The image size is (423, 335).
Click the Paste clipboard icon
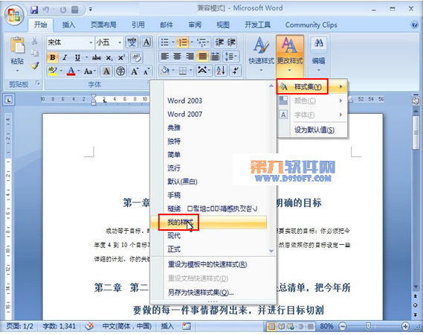pyautogui.click(x=17, y=45)
